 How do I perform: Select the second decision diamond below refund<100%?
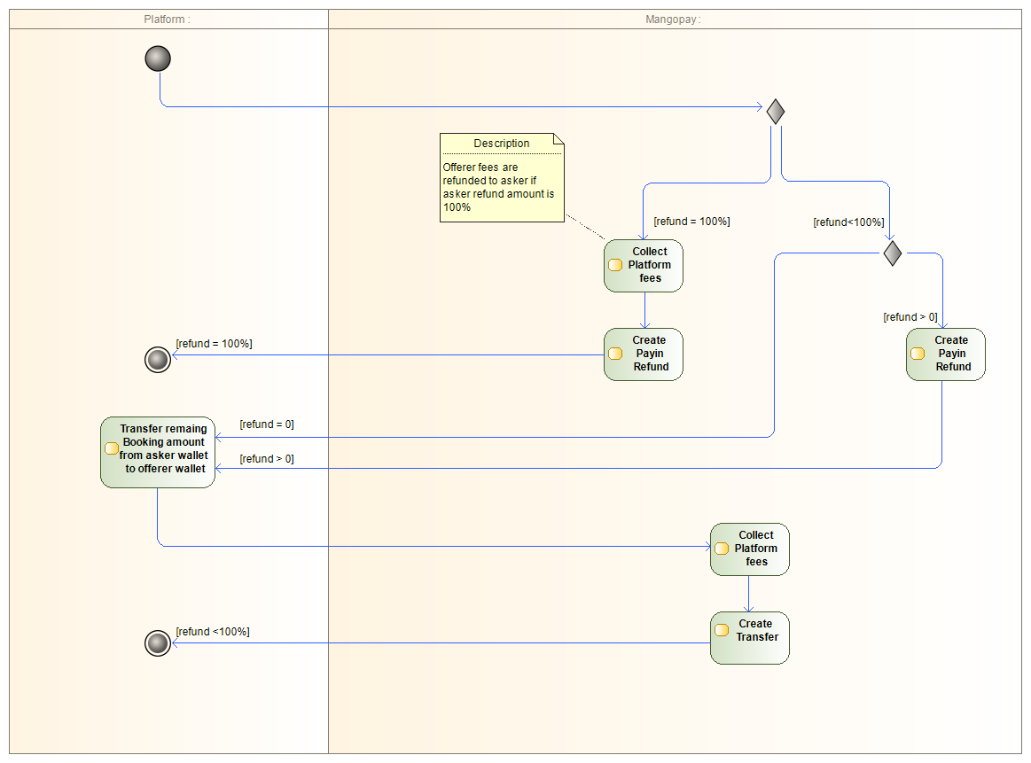pos(893,253)
